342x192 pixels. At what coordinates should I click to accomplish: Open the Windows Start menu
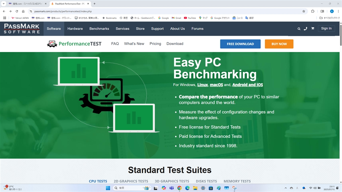click(108, 188)
